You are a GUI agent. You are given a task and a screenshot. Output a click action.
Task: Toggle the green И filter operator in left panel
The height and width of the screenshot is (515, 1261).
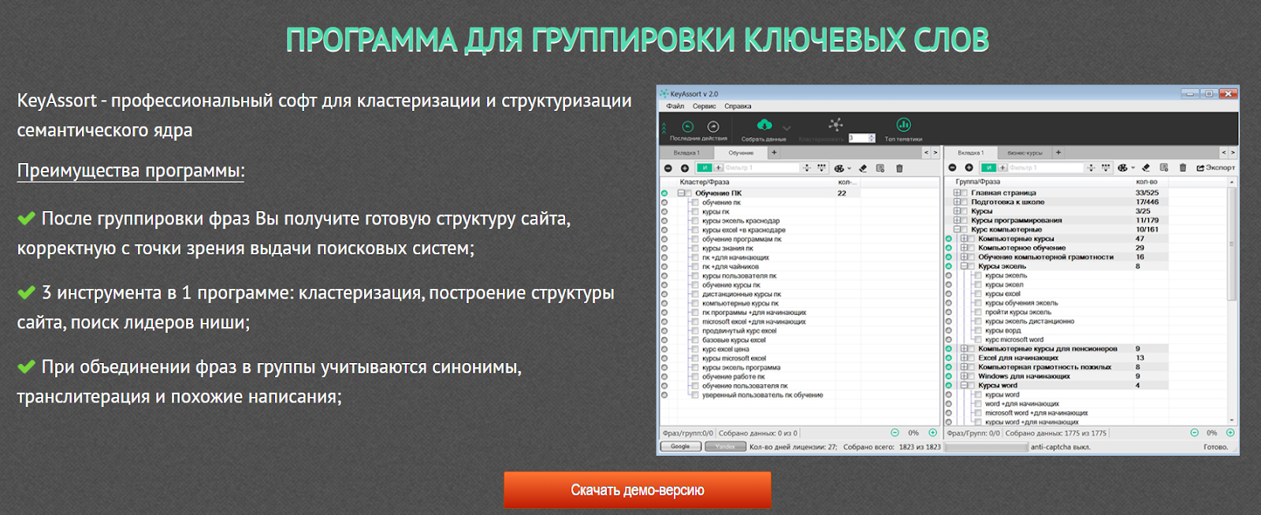point(704,169)
